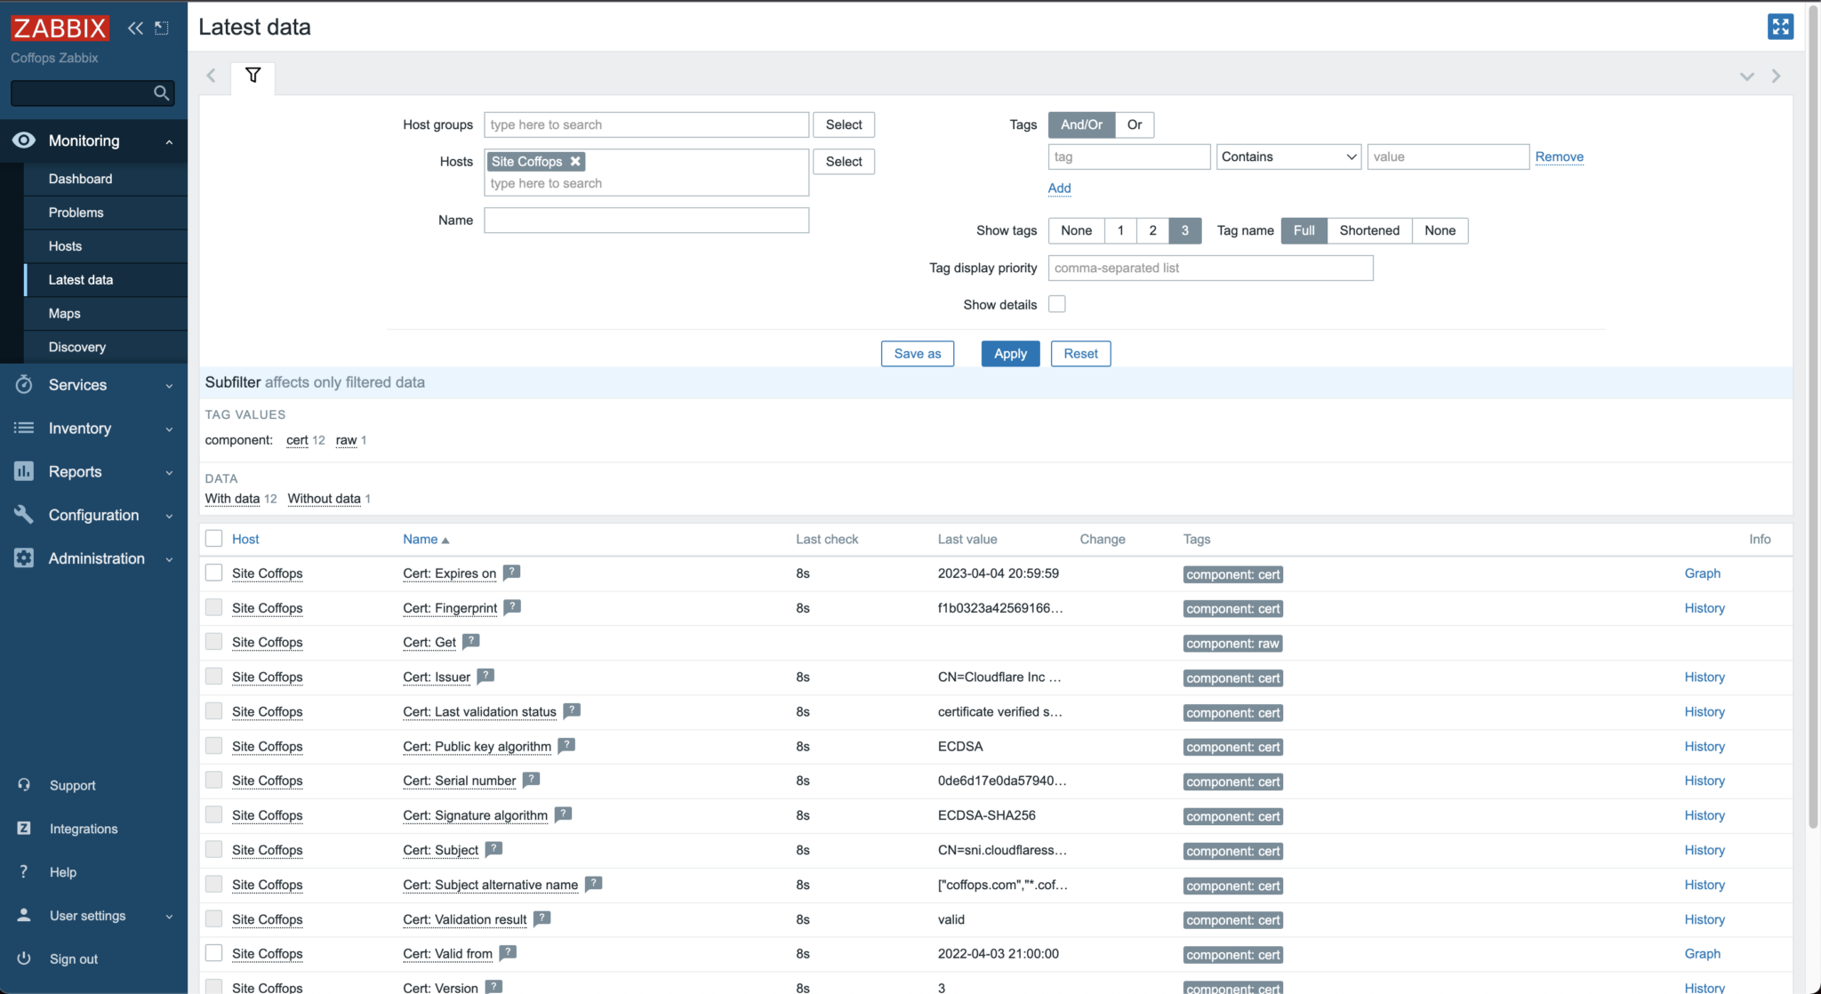Image resolution: width=1821 pixels, height=994 pixels.
Task: Remove Site Coffops host via its x icon
Action: pos(574,161)
